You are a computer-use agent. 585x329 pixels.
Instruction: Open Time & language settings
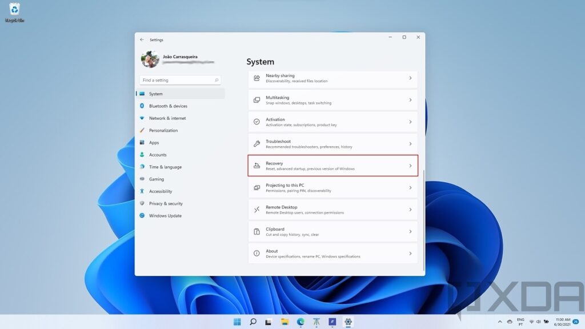coord(165,167)
